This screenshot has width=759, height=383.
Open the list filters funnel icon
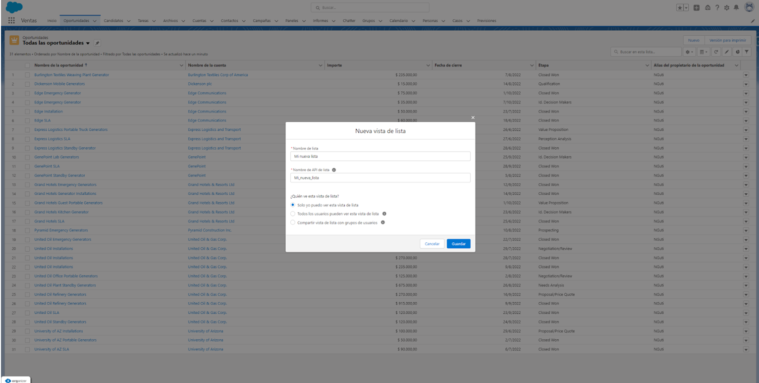click(x=747, y=52)
